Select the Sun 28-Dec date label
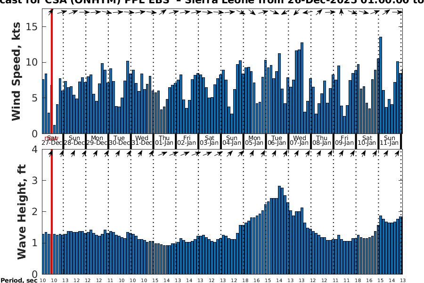Screen dimensions: 424x283 coord(74,140)
